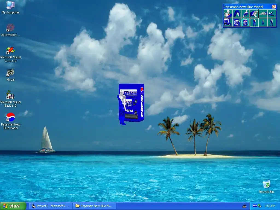
Task: Click the 6:55 PM taskbar clock
Action: [x=270, y=206]
